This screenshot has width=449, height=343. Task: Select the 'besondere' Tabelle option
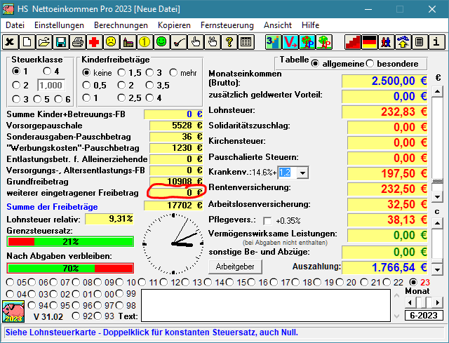(x=370, y=64)
